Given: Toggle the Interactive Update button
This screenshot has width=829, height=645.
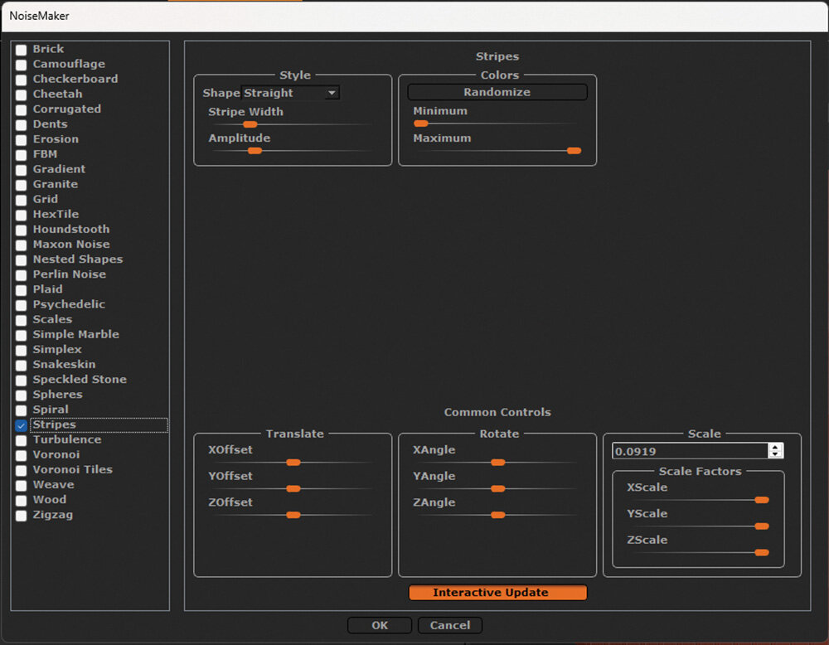Looking at the screenshot, I should point(497,593).
